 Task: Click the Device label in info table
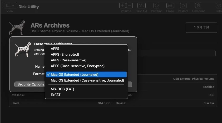pyautogui.click(x=121, y=103)
